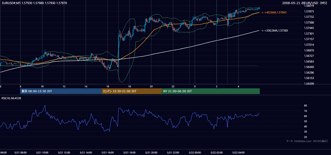The height and width of the screenshot is (155, 331).
Task: Click price axis label 1.57301
Action: [x=308, y=34]
